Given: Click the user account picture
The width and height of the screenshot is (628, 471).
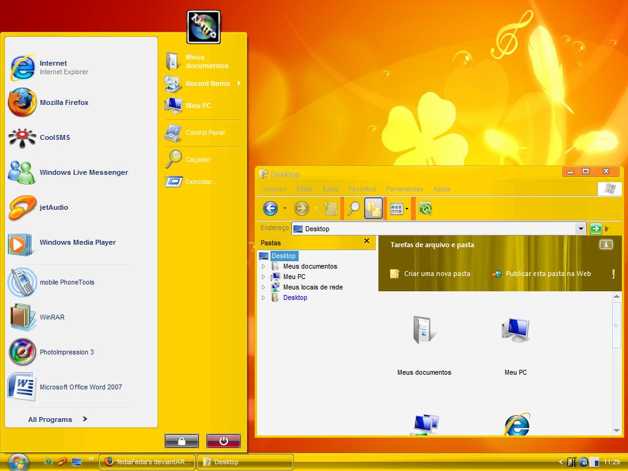Looking at the screenshot, I should (204, 27).
